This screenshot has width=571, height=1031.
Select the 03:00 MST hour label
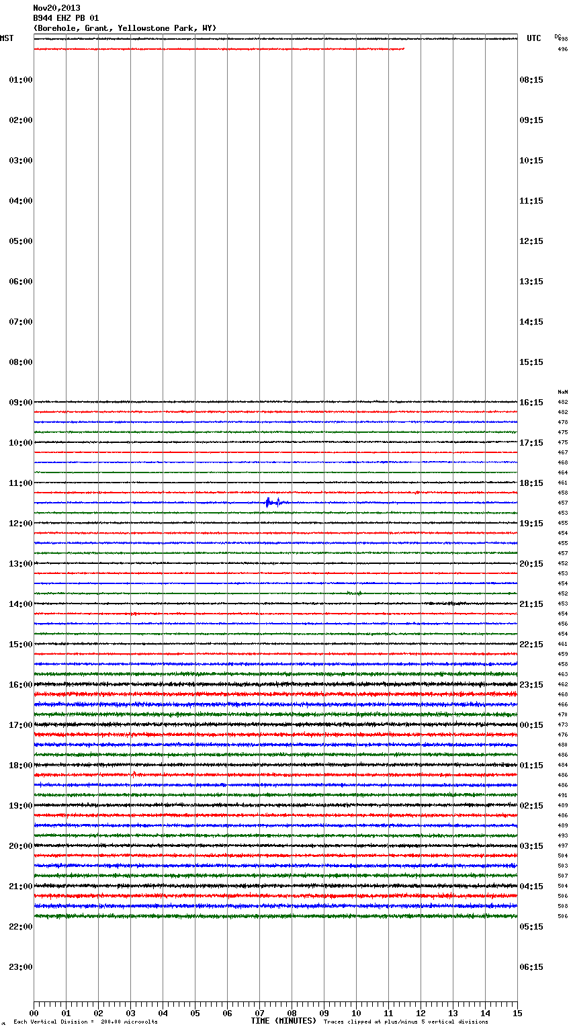click(21, 161)
